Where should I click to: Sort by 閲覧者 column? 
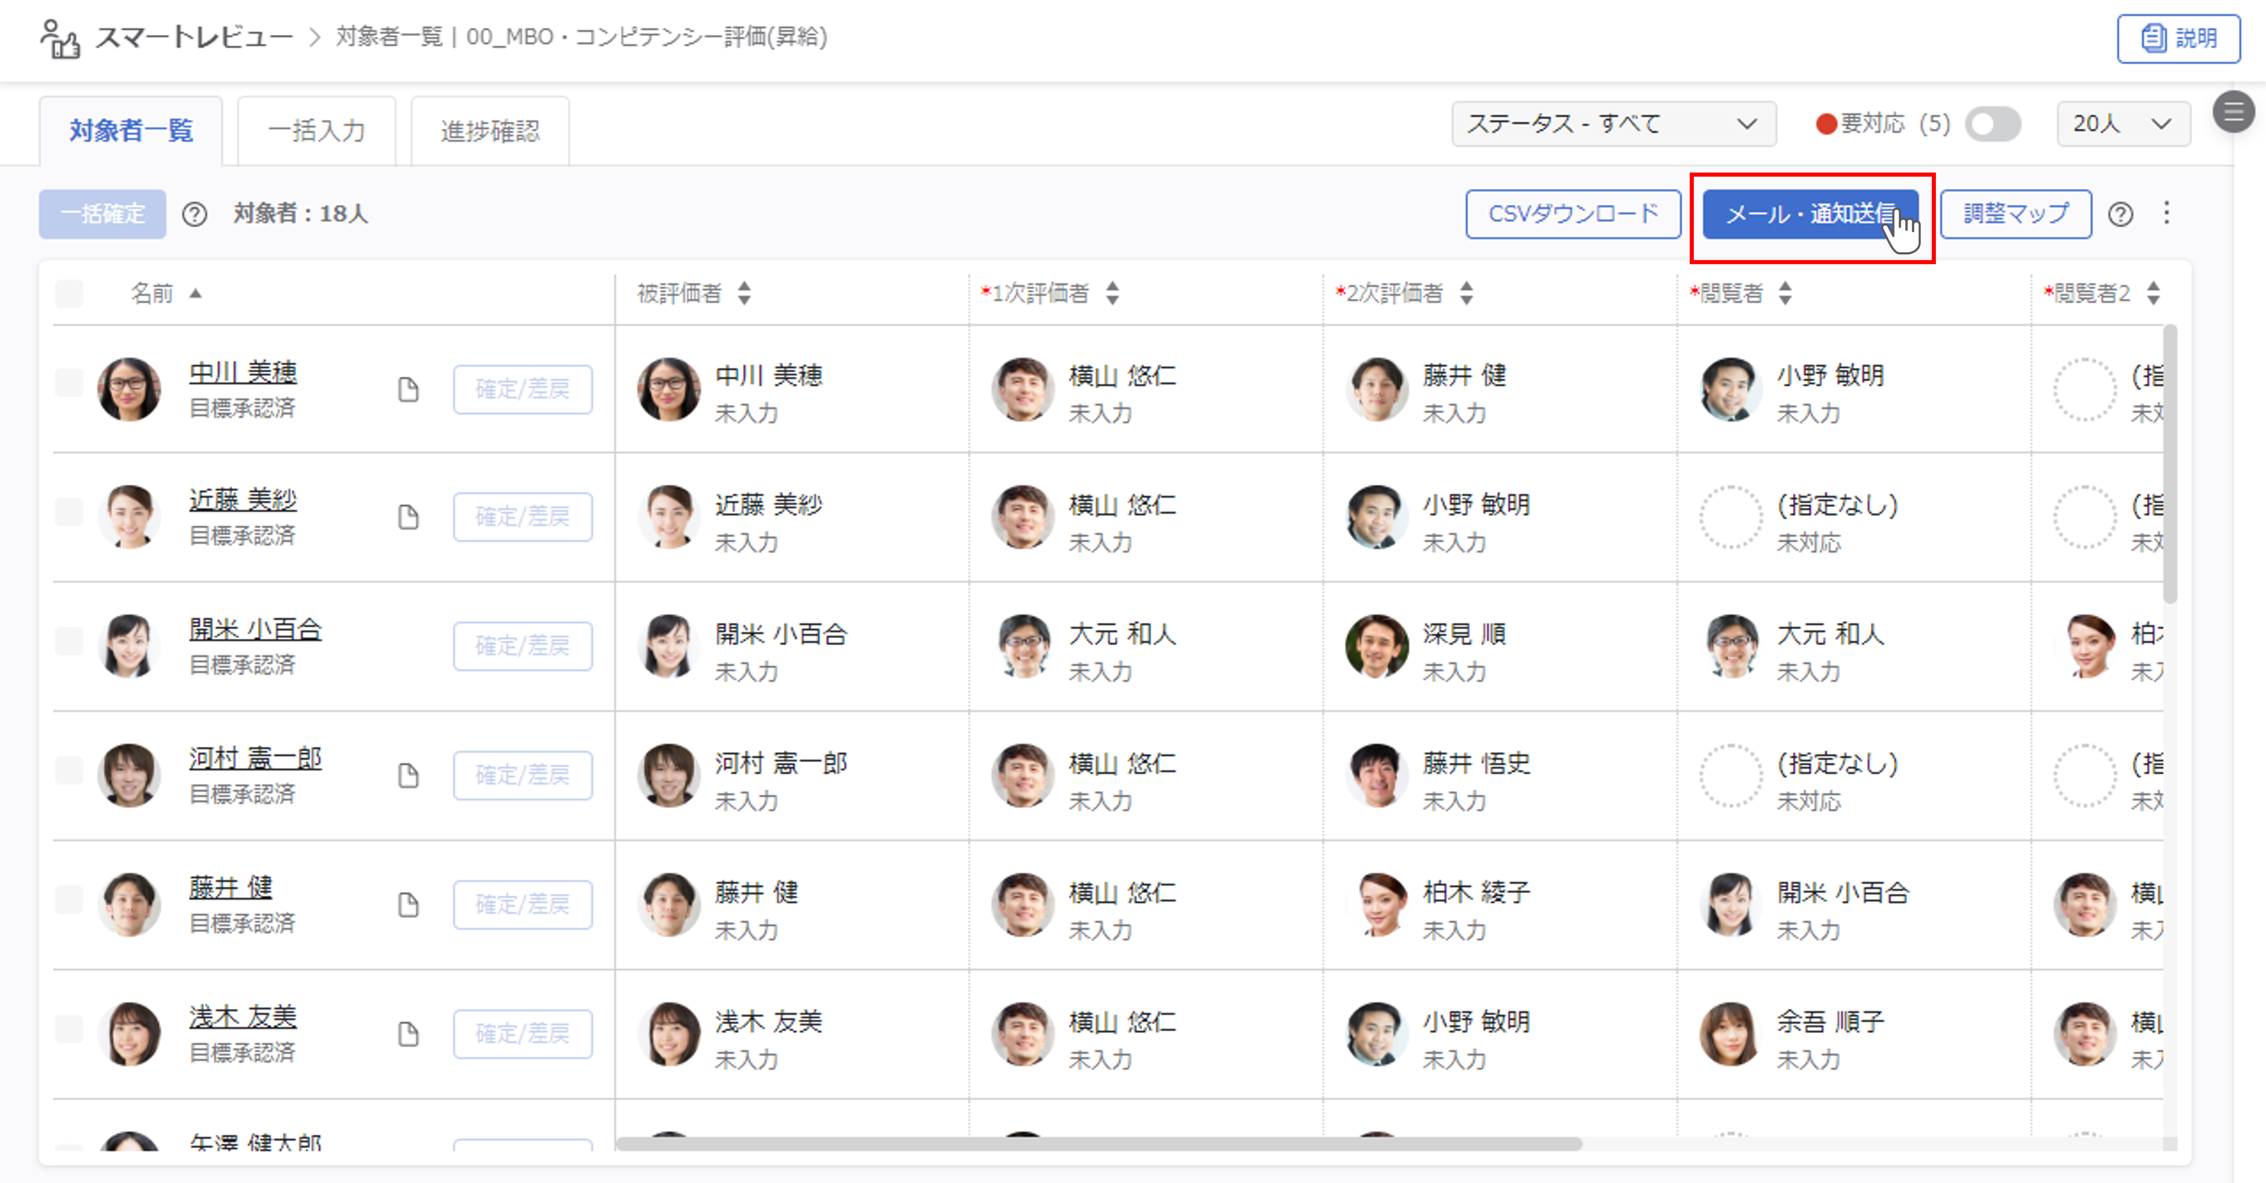pos(1785,293)
